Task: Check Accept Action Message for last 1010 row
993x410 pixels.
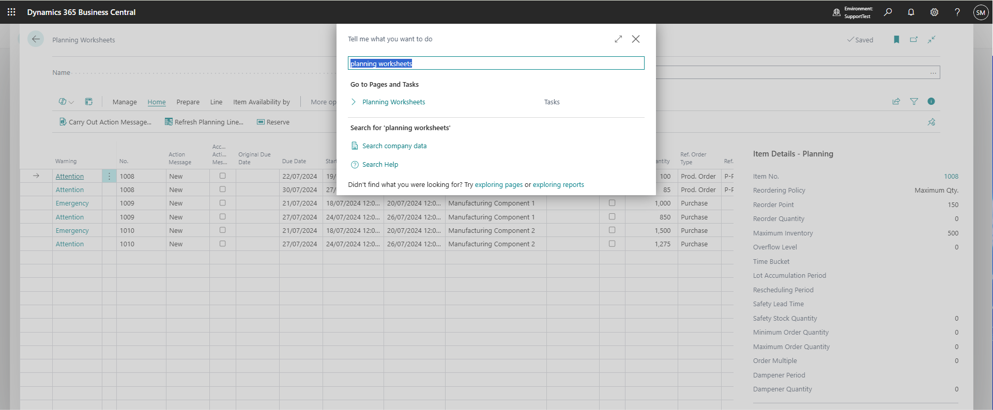Action: coord(222,244)
